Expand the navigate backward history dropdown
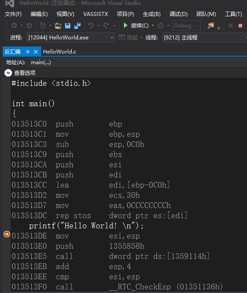Image resolution: width=247 pixels, height=293 pixels. tap(22, 25)
